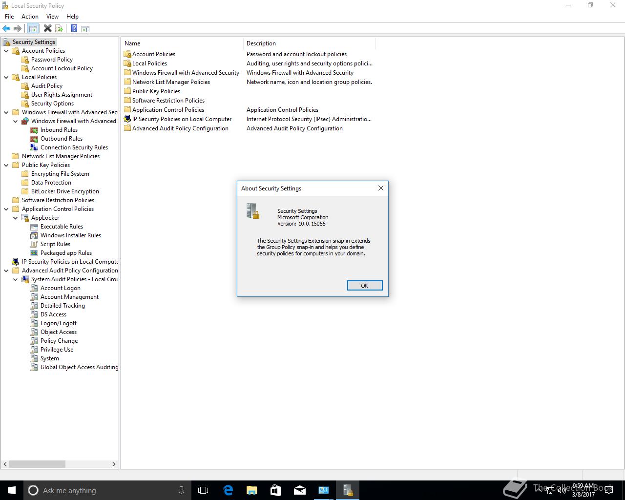Click the Cortana microphone icon
This screenshot has height=500, width=625.
coord(181,490)
